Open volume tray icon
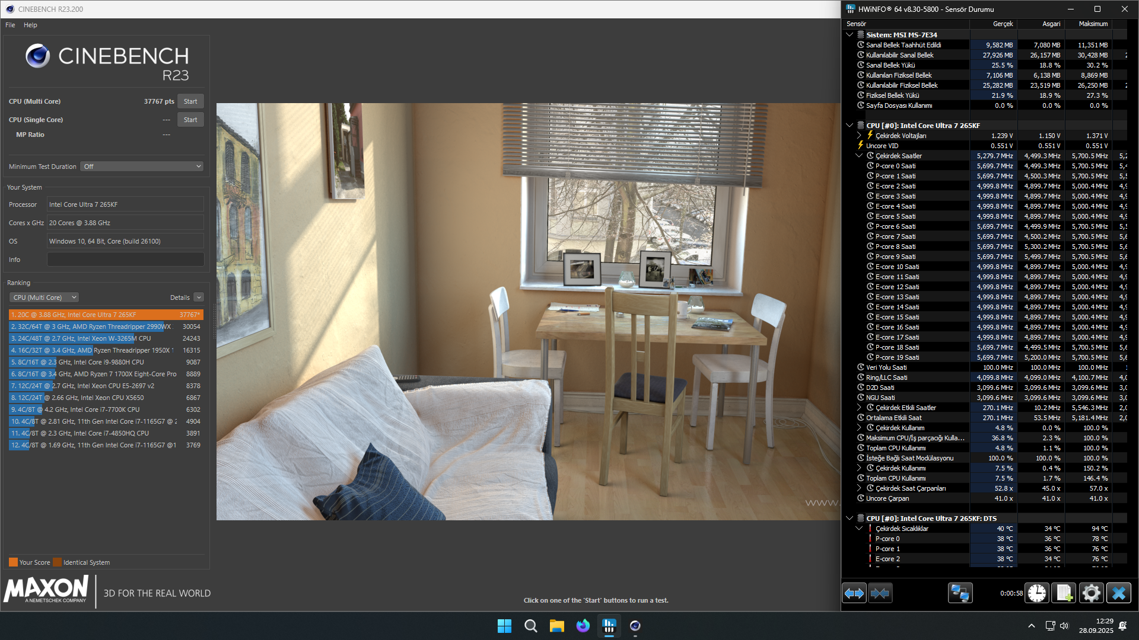The image size is (1139, 640). (x=1064, y=626)
